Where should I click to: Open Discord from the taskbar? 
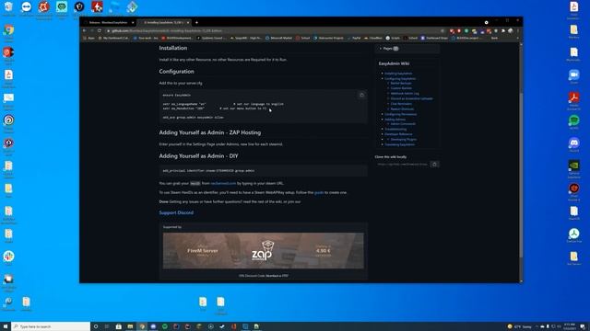153,326
